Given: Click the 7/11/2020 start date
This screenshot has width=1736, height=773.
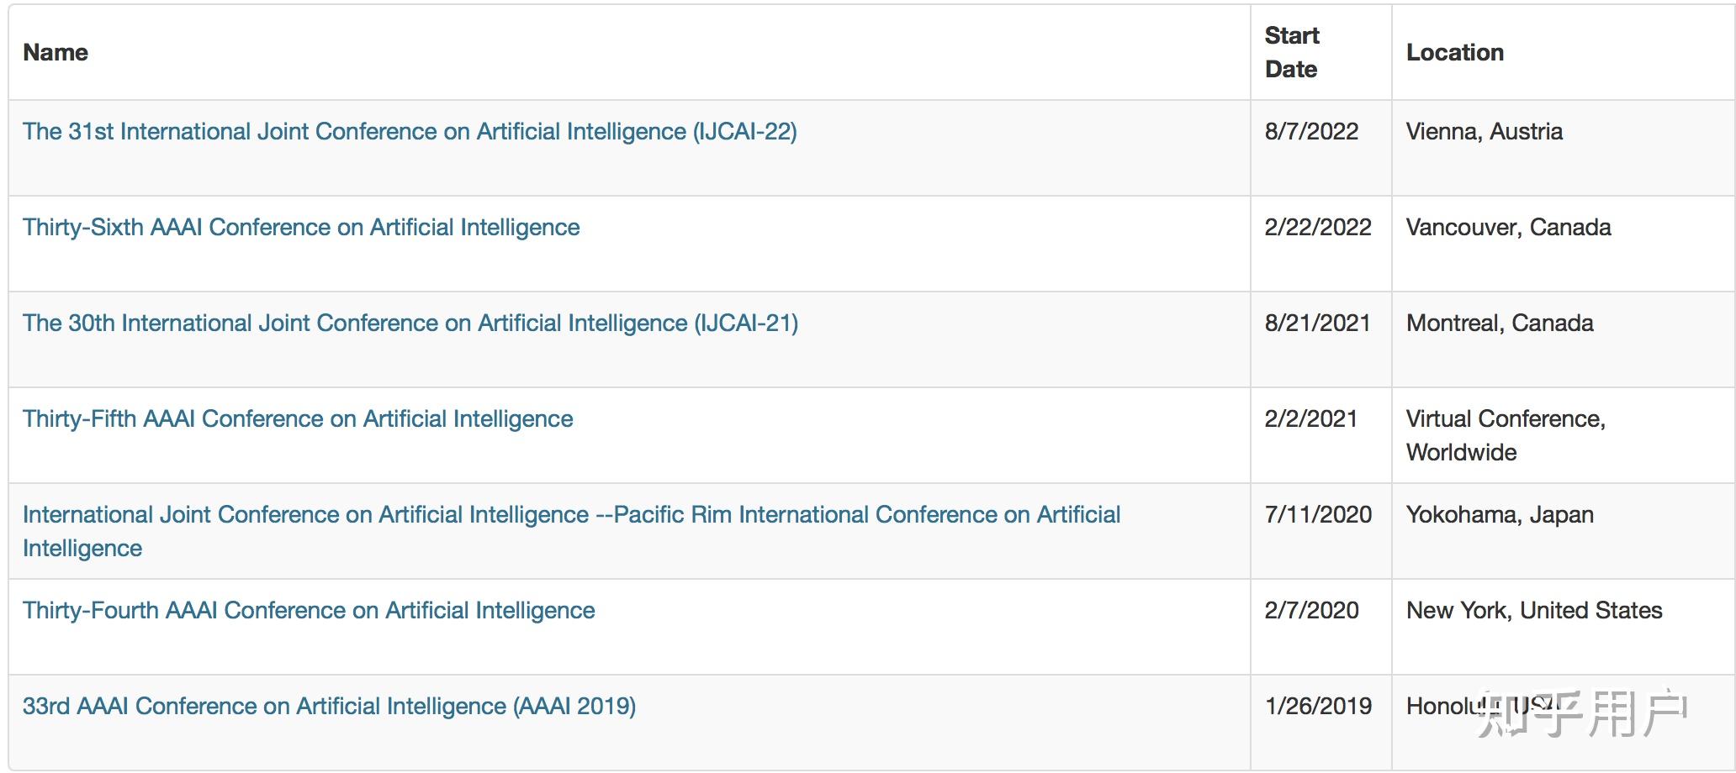Looking at the screenshot, I should point(1318,515).
